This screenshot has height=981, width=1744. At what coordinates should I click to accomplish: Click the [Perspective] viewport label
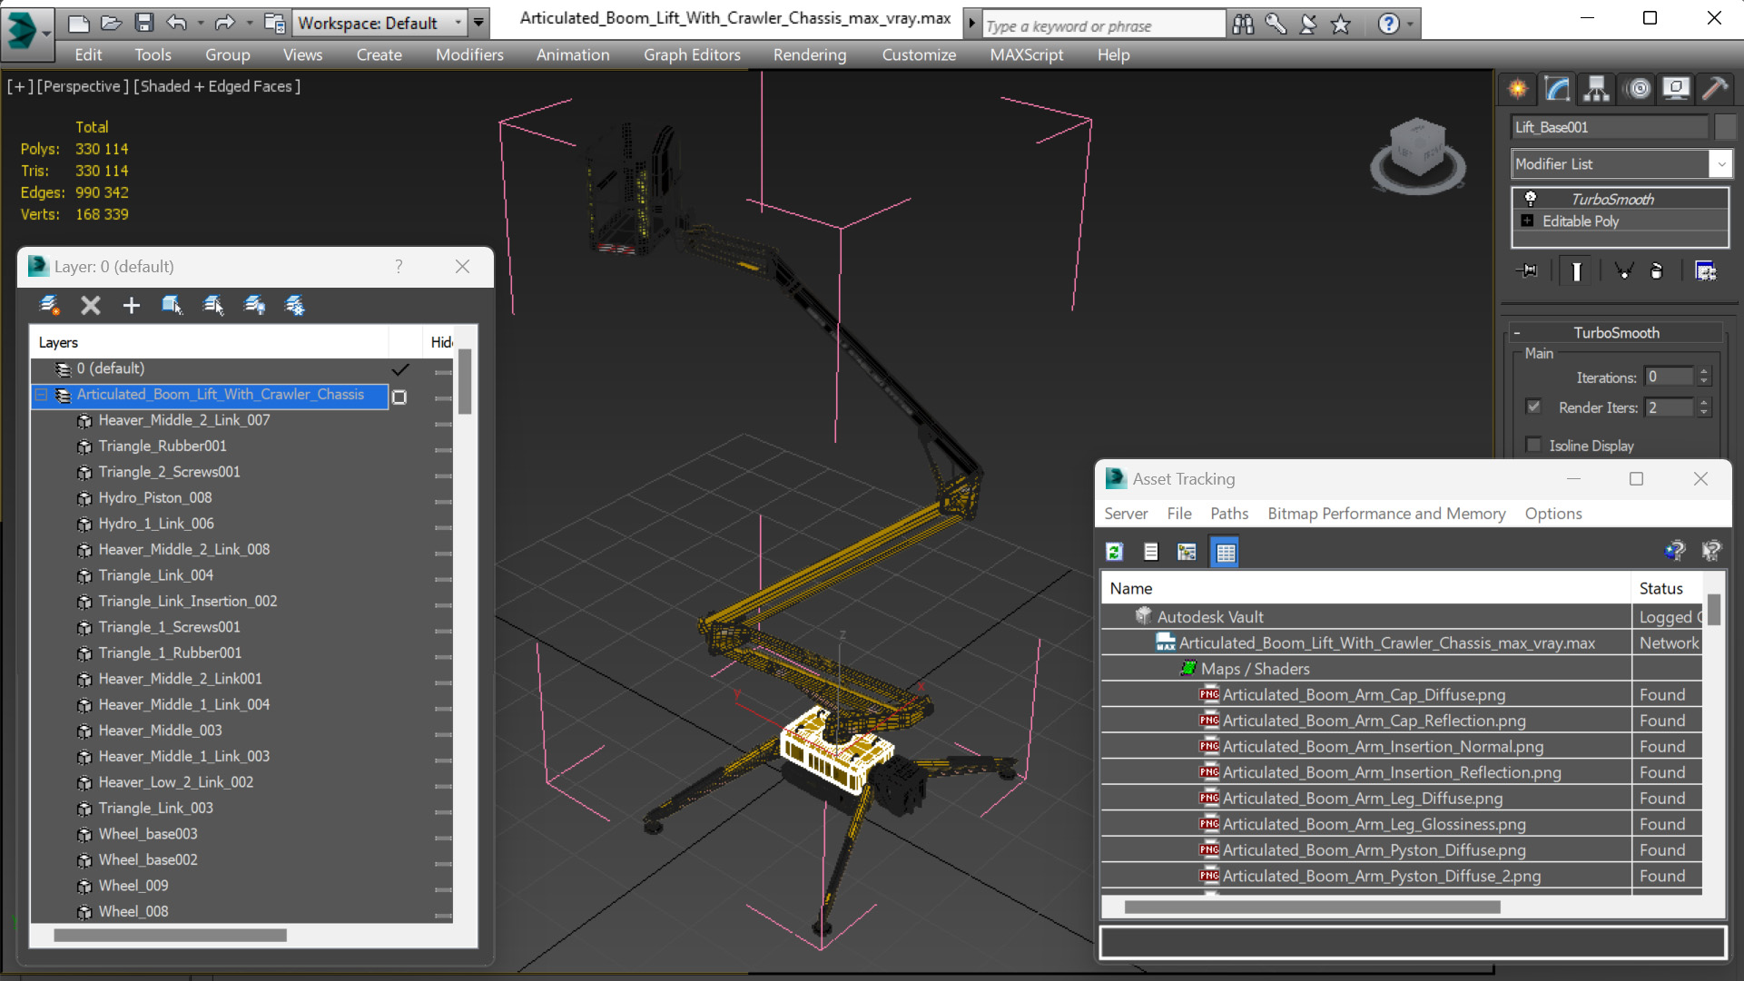(81, 86)
